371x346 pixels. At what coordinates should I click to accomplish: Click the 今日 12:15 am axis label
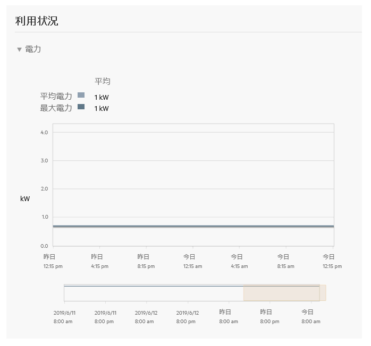pyautogui.click(x=190, y=261)
